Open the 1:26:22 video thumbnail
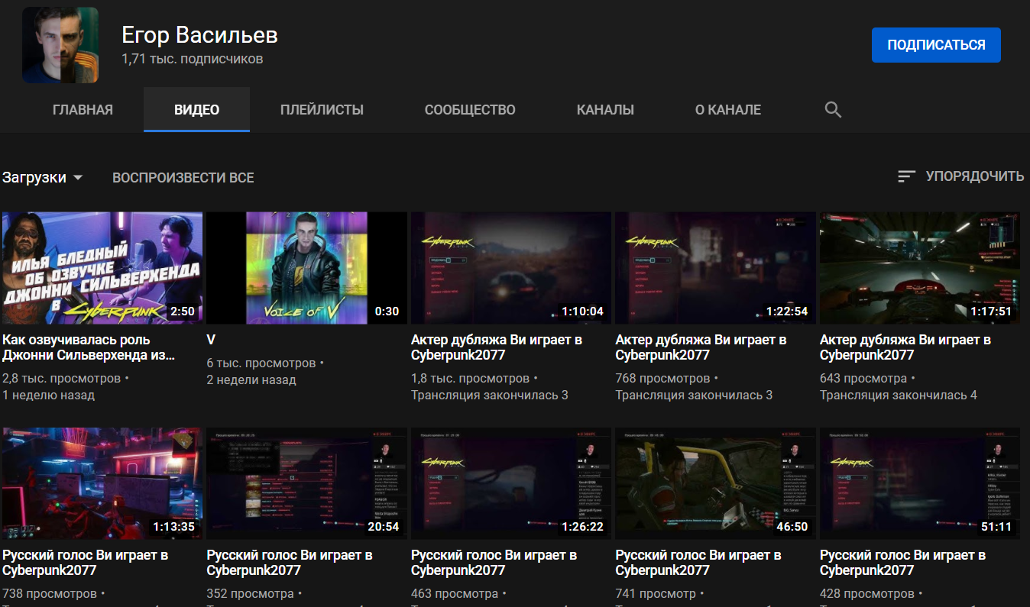Screen dimensions: 1030x607 click(x=511, y=483)
